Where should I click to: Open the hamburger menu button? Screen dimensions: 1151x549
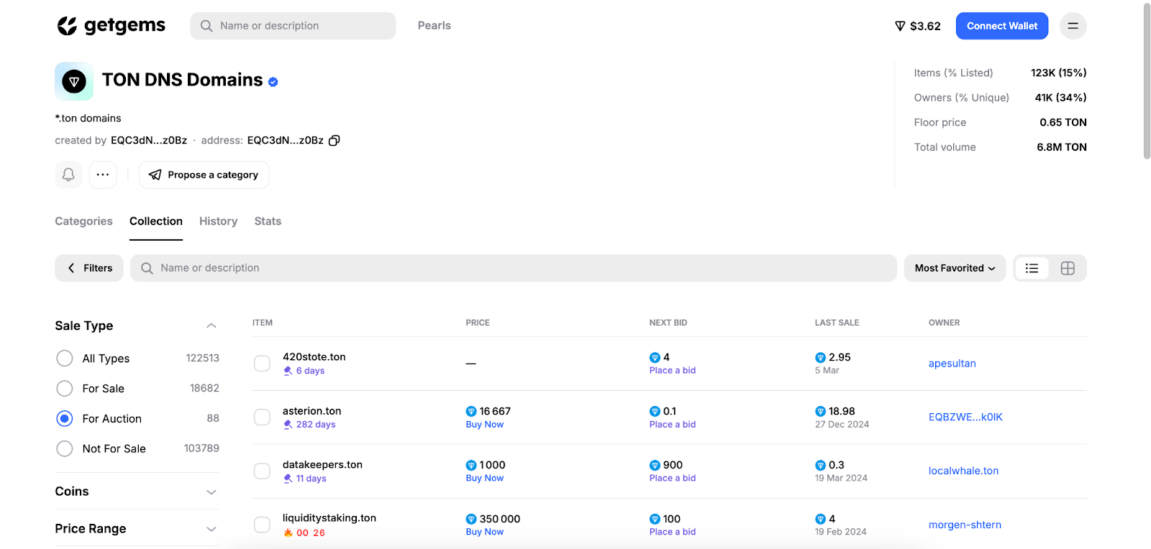[x=1073, y=26]
